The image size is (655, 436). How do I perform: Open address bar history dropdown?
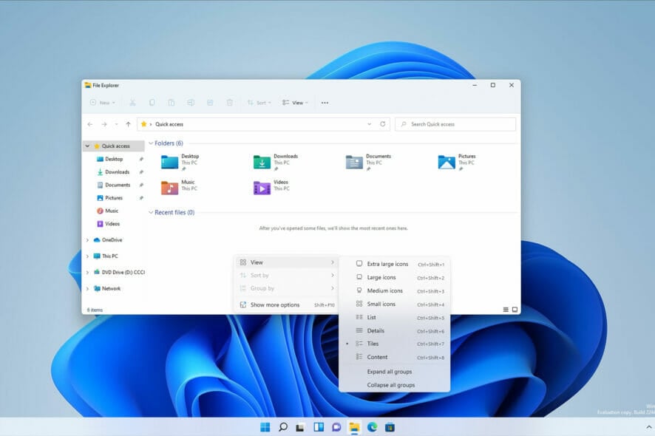pos(370,124)
